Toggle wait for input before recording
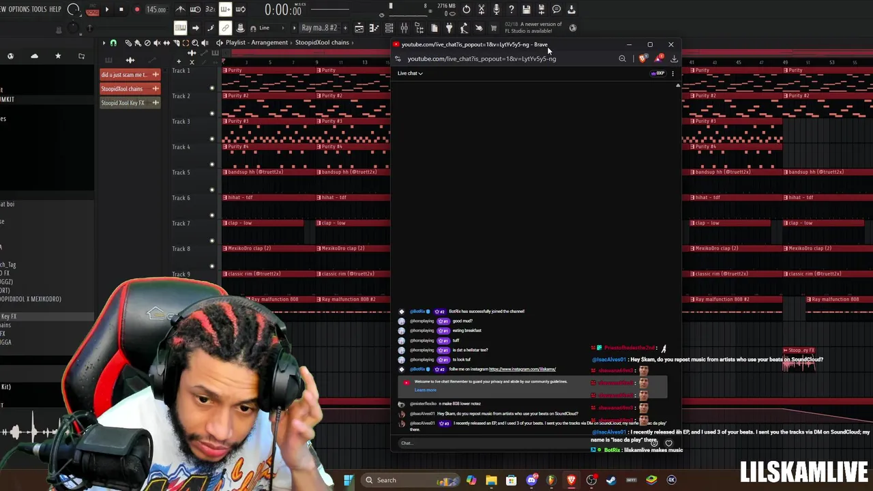Image resolution: width=873 pixels, height=491 pixels. [x=195, y=10]
